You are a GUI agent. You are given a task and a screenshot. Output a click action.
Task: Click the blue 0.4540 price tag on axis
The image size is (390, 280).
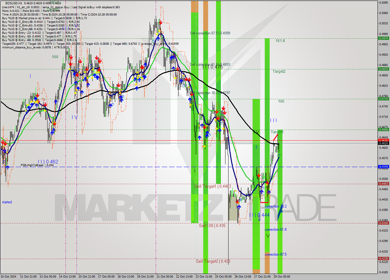click(383, 166)
